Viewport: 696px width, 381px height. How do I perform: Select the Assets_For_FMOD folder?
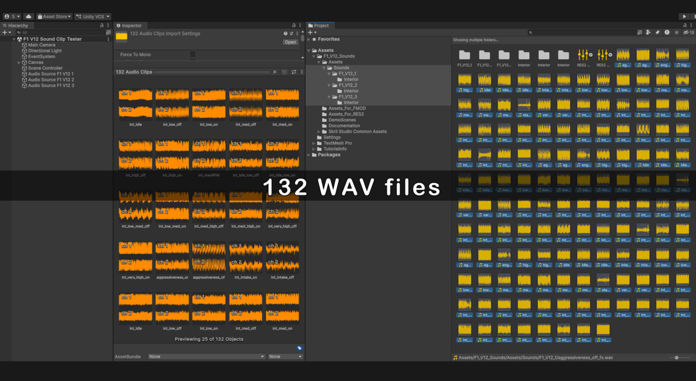347,108
